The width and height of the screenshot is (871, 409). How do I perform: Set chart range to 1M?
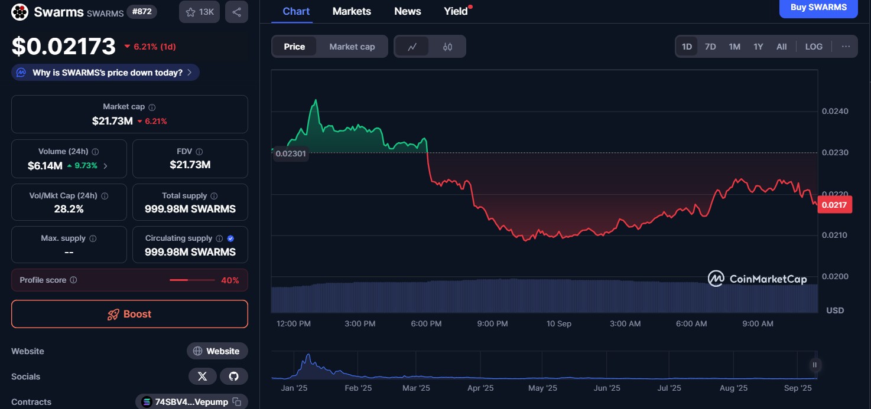point(734,47)
